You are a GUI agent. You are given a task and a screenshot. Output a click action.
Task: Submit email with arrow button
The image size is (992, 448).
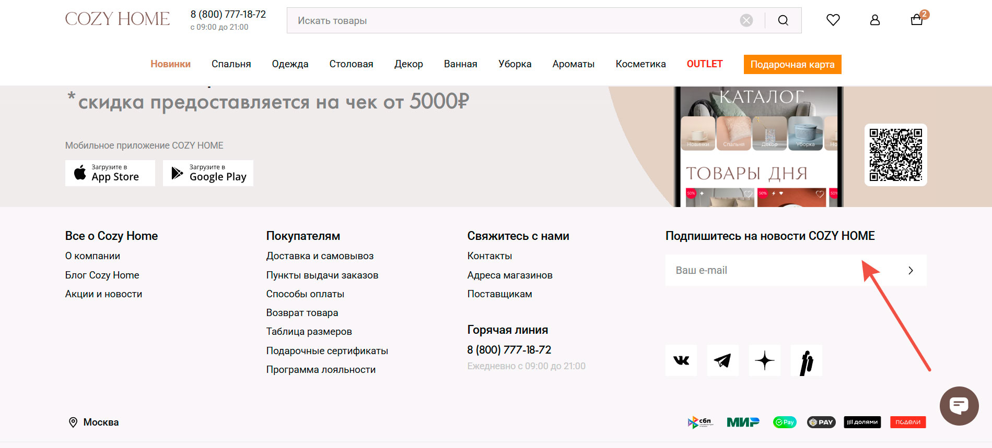click(x=911, y=270)
